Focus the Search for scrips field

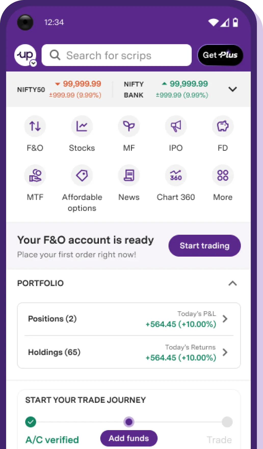116,55
